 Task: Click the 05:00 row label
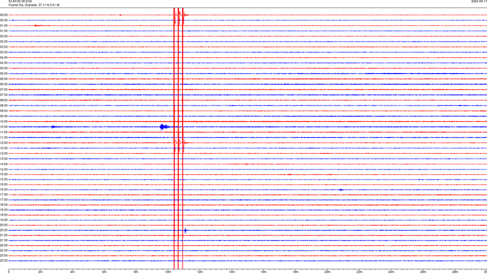point(4,68)
